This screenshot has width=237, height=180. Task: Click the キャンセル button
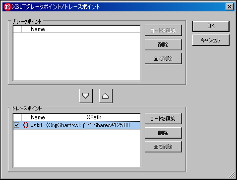[211, 40]
